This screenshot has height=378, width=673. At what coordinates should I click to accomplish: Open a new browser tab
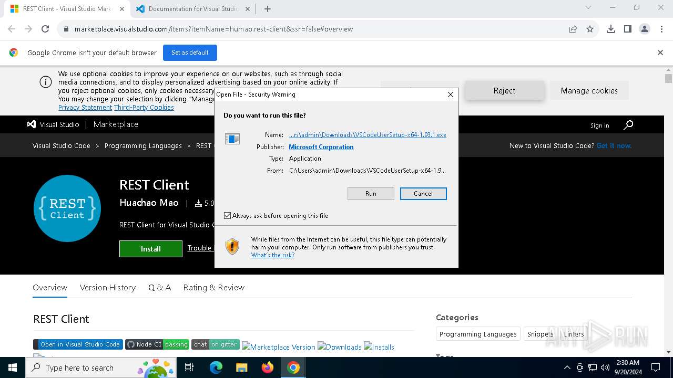tap(268, 9)
